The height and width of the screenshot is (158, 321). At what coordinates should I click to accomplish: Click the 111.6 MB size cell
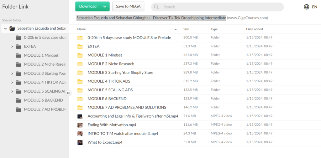pyautogui.click(x=190, y=125)
